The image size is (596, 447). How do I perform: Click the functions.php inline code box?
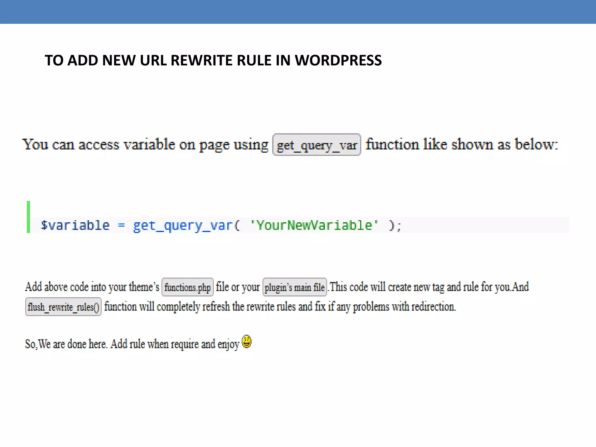pyautogui.click(x=187, y=287)
